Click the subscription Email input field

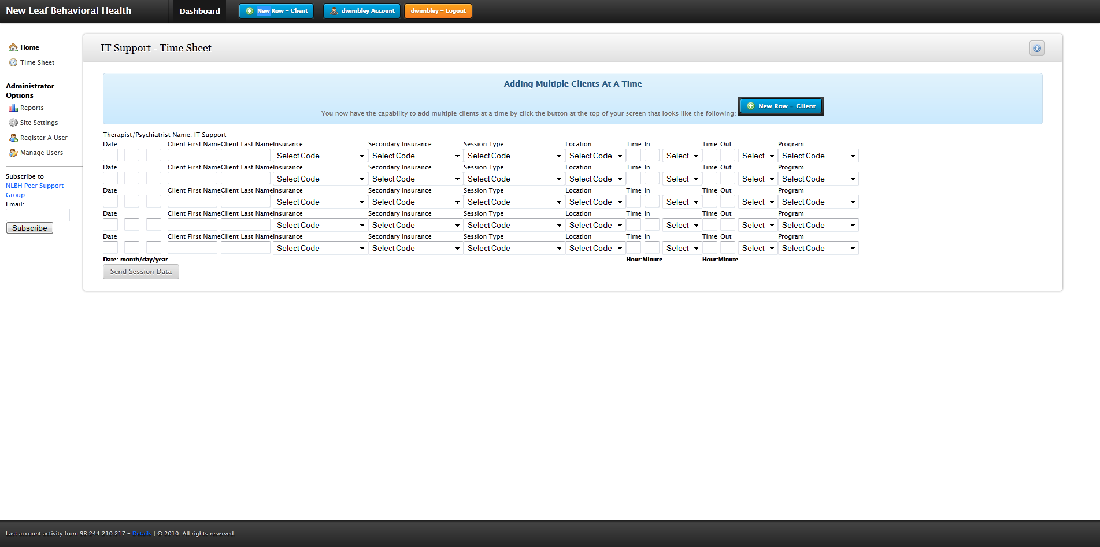tap(38, 215)
